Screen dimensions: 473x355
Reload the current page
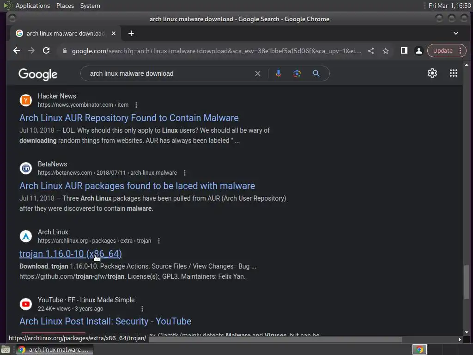click(x=46, y=50)
